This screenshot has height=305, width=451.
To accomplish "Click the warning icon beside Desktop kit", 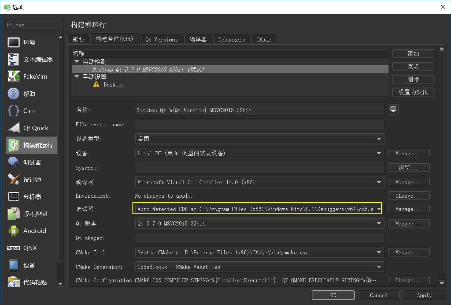I will [96, 85].
